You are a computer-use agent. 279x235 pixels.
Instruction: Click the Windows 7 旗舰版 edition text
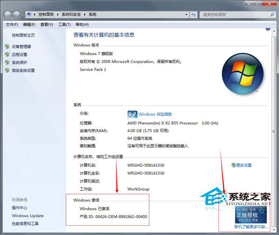coord(96,53)
